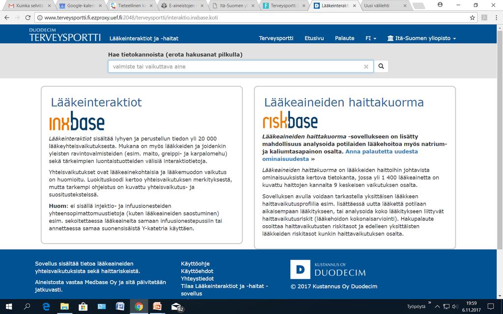This screenshot has height=314, width=503.
Task: Go to Etusivu in the header
Action: tap(314, 38)
